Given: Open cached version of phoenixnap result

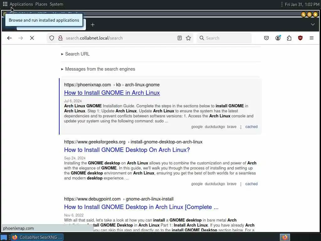Looking at the screenshot, I should pos(251,127).
